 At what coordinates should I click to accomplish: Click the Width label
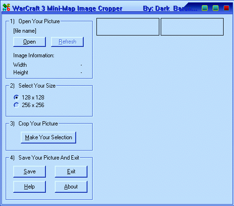coord(20,65)
